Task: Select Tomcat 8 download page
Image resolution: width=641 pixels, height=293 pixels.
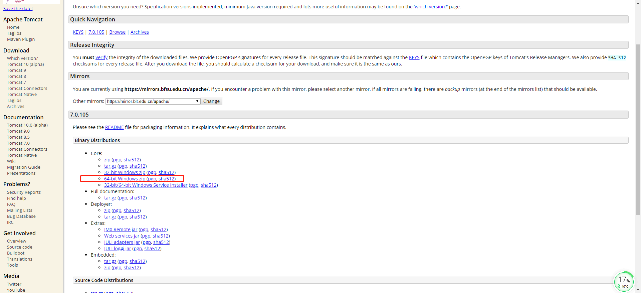Action: click(x=16, y=77)
